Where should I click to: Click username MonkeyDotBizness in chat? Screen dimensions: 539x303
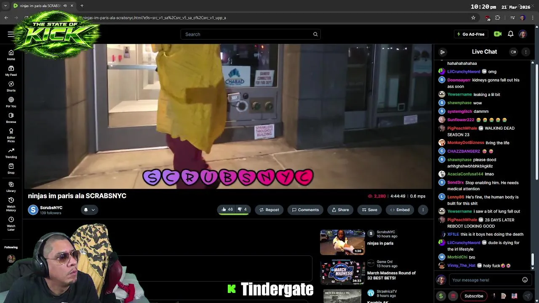point(466,143)
